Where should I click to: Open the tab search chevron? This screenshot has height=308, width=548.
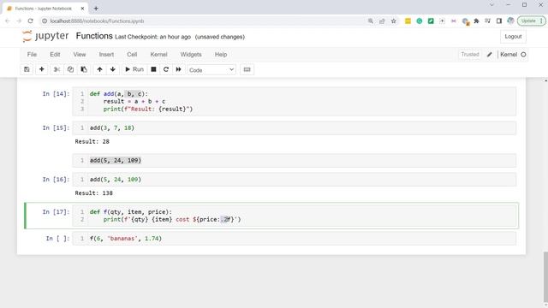click(491, 5)
